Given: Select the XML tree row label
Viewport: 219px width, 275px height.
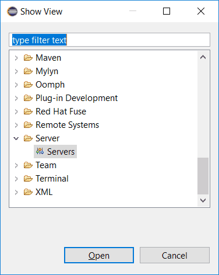Looking at the screenshot, I should coord(44,192).
